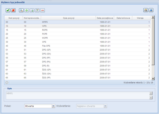Click the green checkmark confirm icon
Image resolution: width=159 pixels, height=114 pixels.
point(8,10)
